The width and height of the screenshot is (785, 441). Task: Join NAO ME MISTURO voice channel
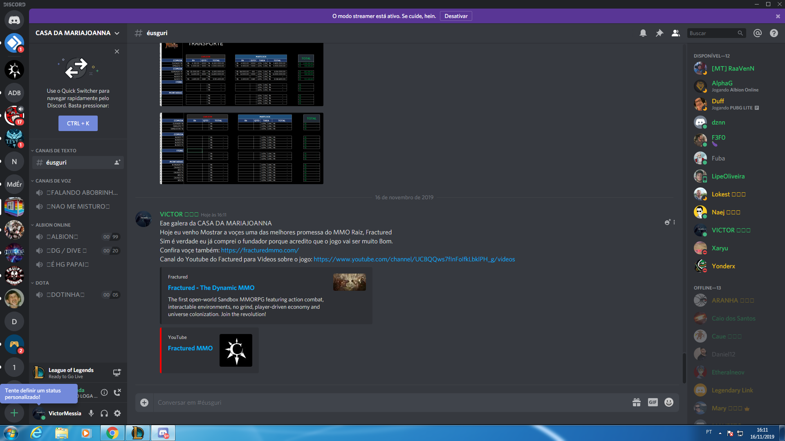pos(78,206)
